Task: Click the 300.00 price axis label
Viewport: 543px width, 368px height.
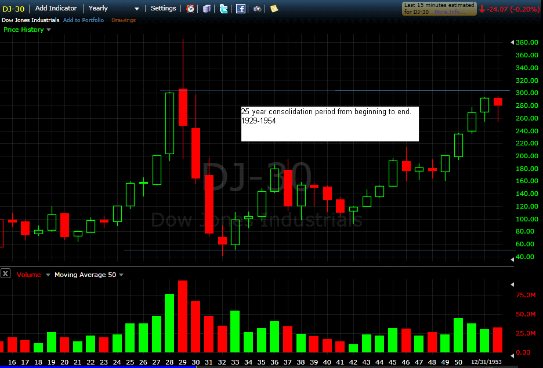Action: (x=527, y=93)
